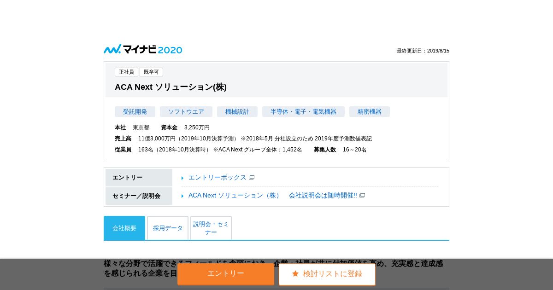
Task: Click the star icon in 検討リストに登録
Action: pos(295,274)
